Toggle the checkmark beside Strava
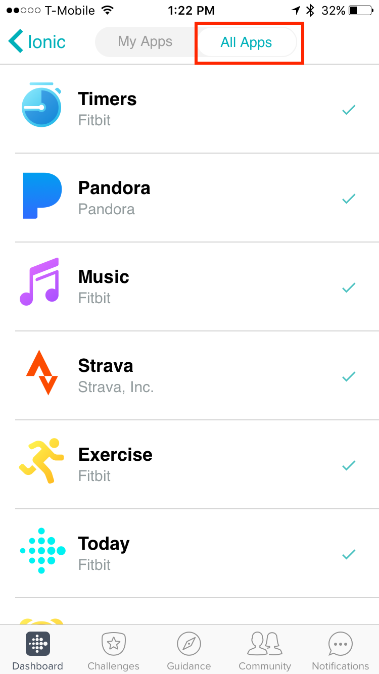 pos(349,376)
